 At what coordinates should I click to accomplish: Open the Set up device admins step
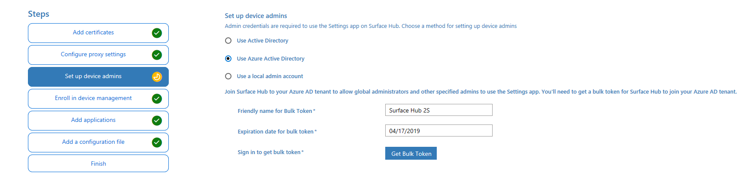tap(93, 76)
